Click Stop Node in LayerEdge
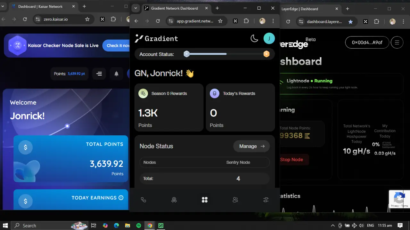The width and height of the screenshot is (410, 230). (x=292, y=160)
